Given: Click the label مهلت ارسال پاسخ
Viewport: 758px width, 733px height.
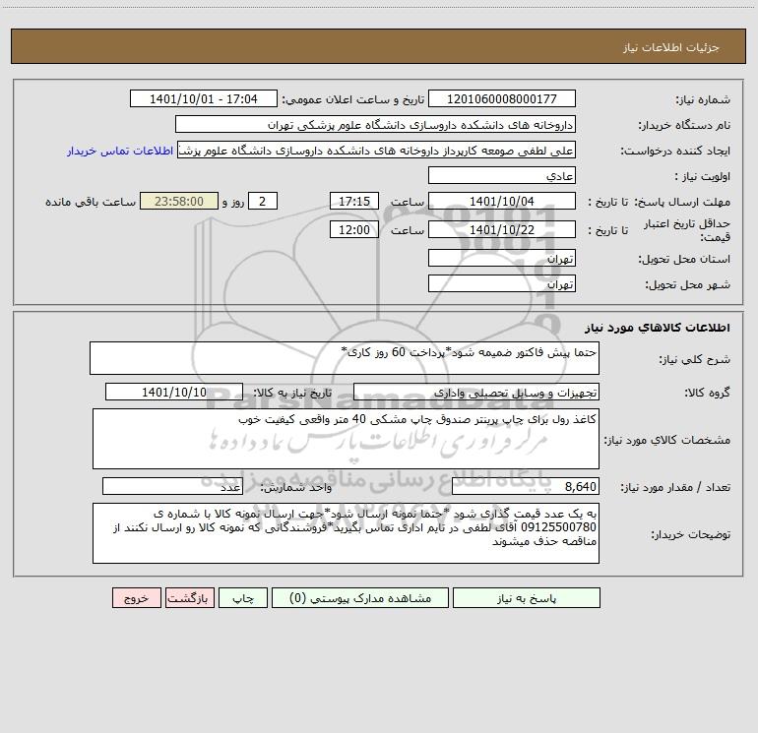Looking at the screenshot, I should tap(682, 202).
